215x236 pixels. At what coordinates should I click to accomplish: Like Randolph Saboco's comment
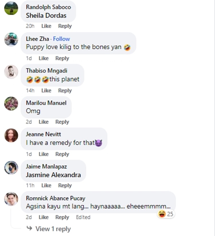pyautogui.click(x=46, y=26)
